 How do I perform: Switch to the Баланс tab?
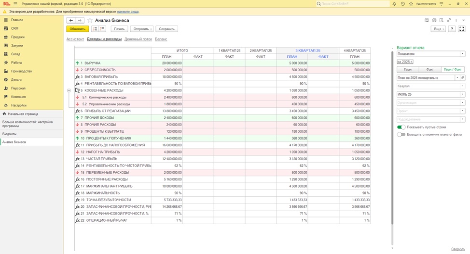(161, 39)
